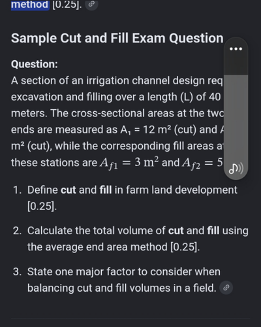This screenshot has width=261, height=327.
Task: Click the "excavation and filling" text line
Action: pos(115,97)
